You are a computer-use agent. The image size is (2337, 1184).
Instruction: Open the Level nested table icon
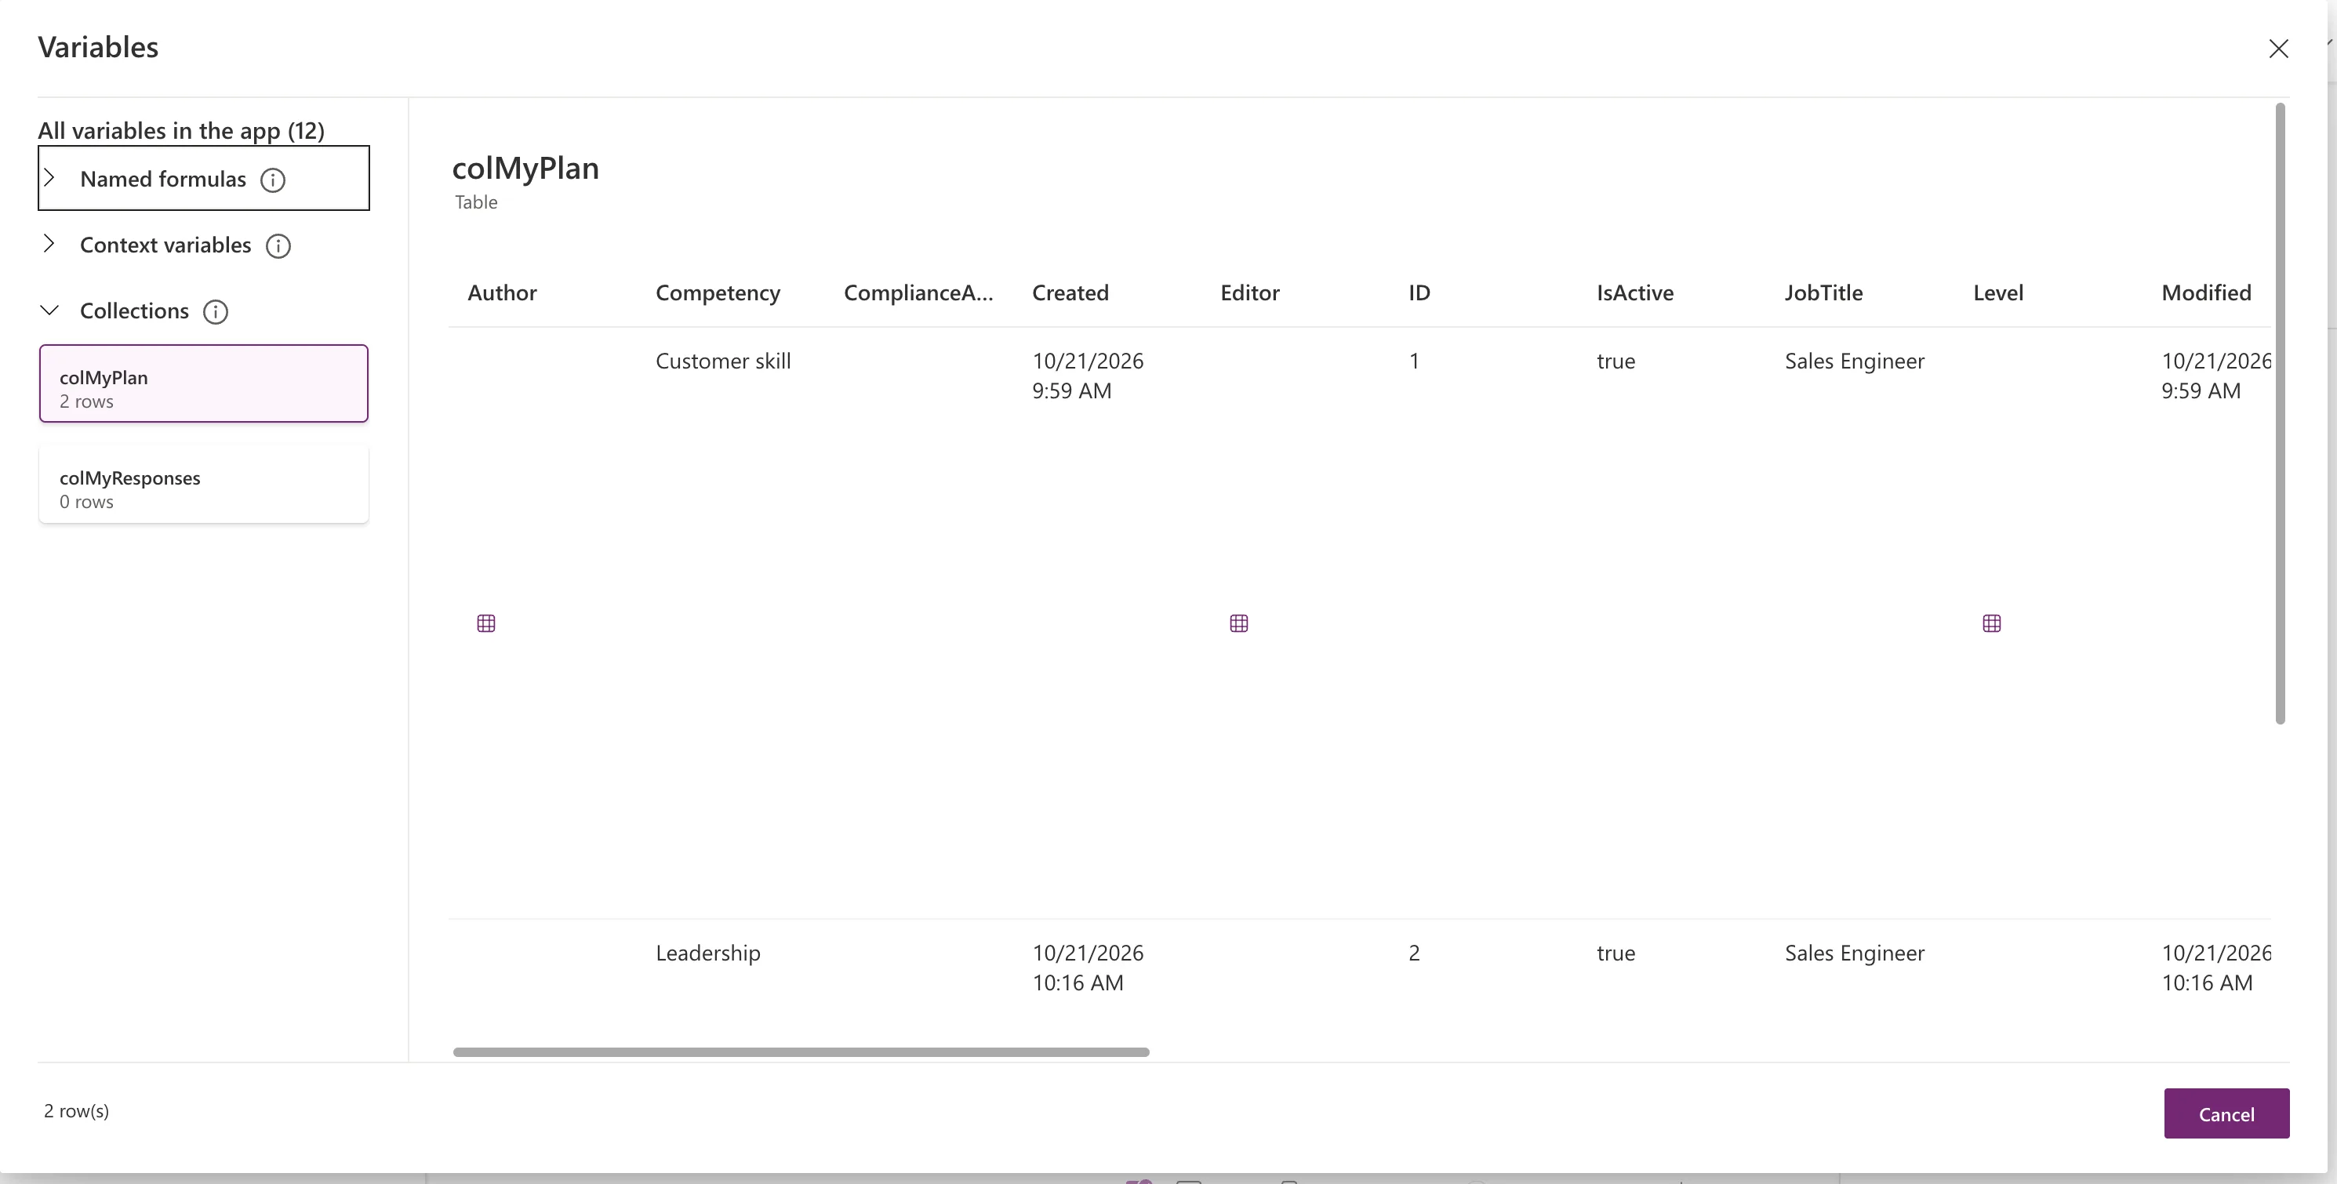(1992, 623)
